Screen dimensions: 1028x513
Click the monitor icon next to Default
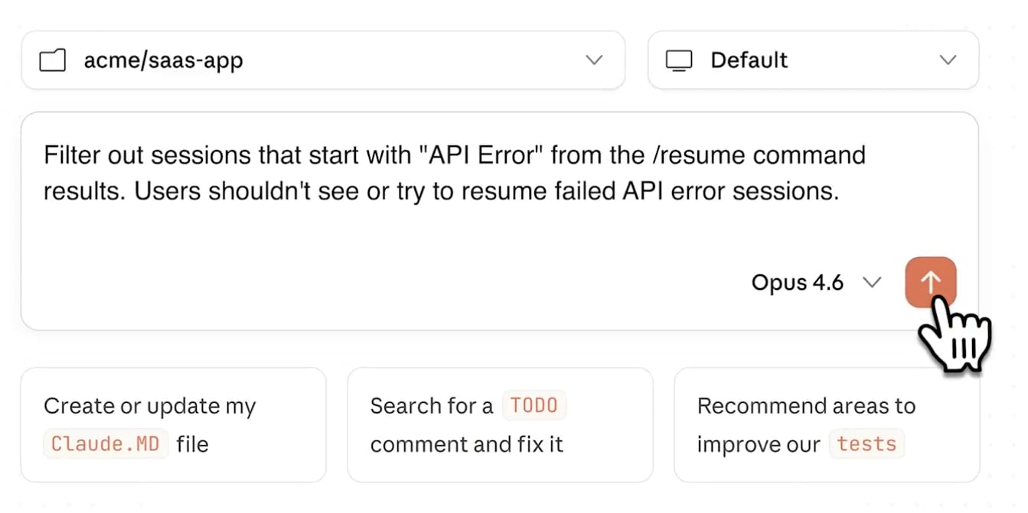pos(679,60)
